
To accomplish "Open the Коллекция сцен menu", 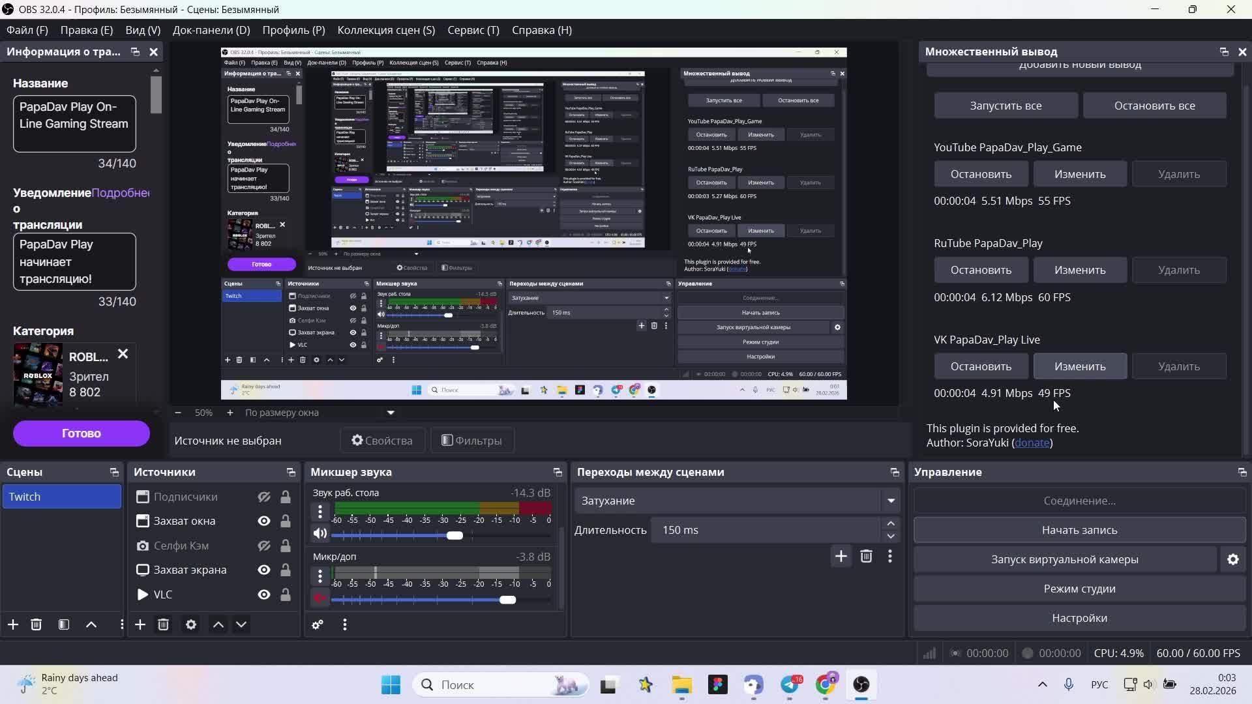I will tap(385, 30).
